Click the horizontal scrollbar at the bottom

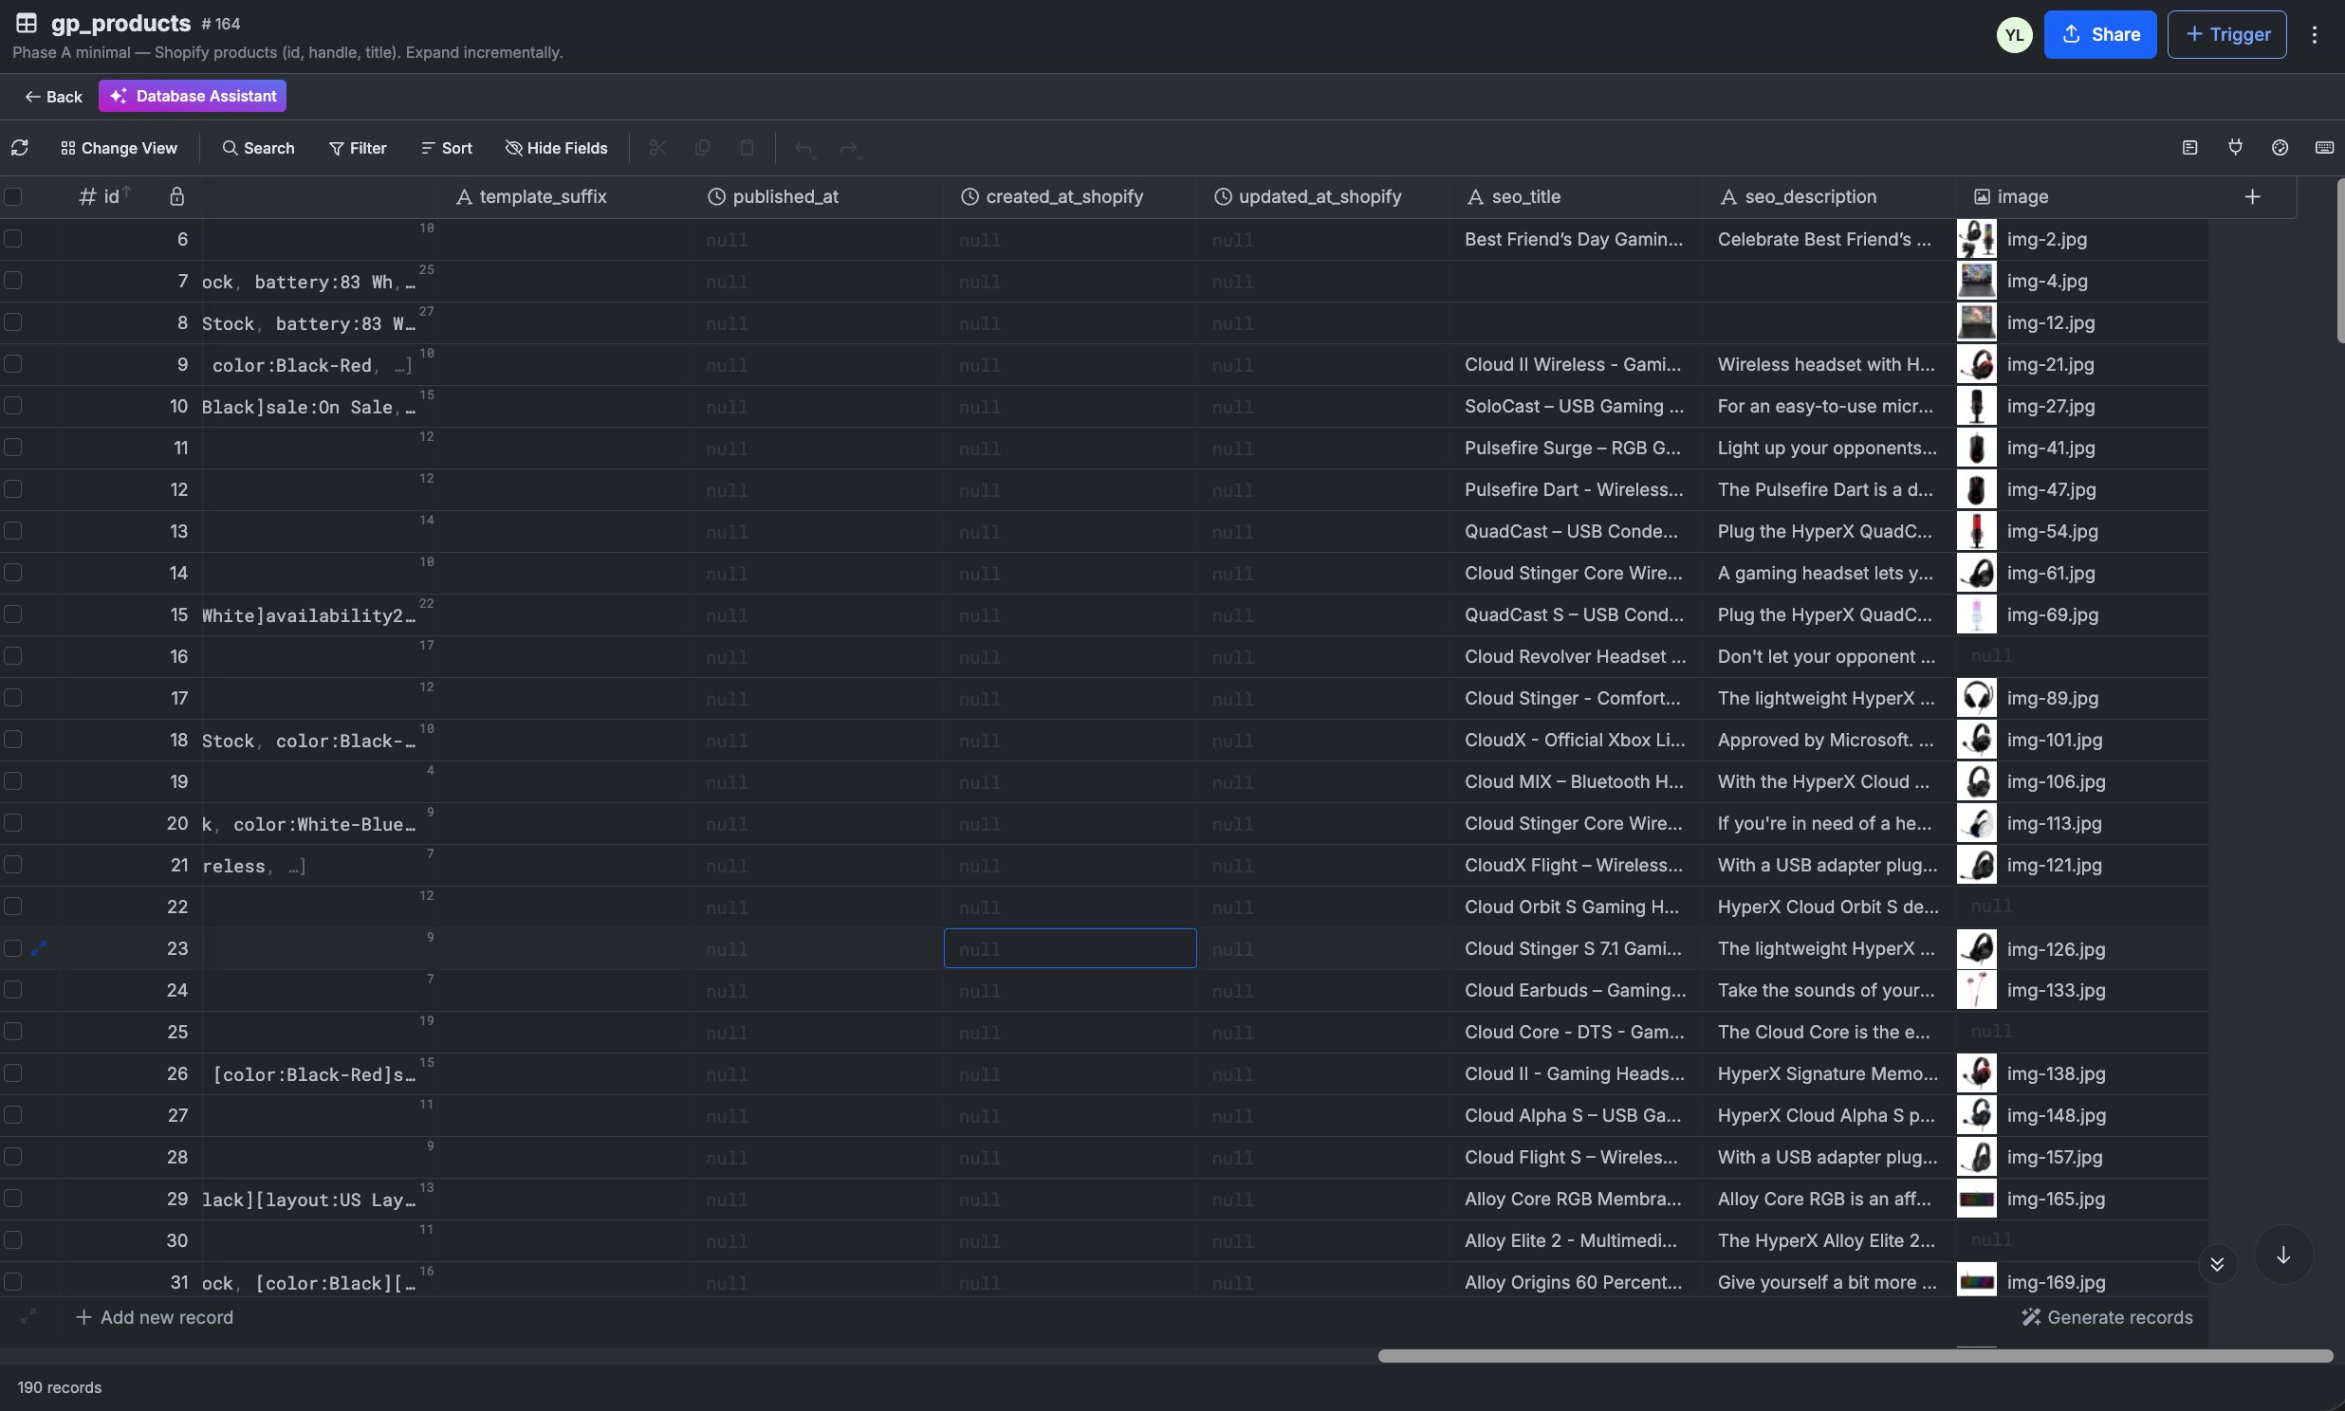(x=1855, y=1356)
